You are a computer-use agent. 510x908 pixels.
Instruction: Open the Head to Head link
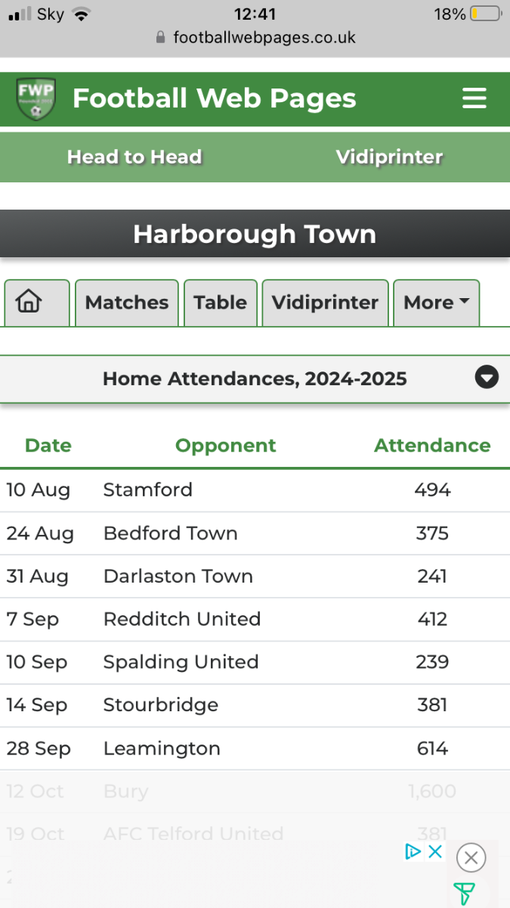[x=134, y=157]
